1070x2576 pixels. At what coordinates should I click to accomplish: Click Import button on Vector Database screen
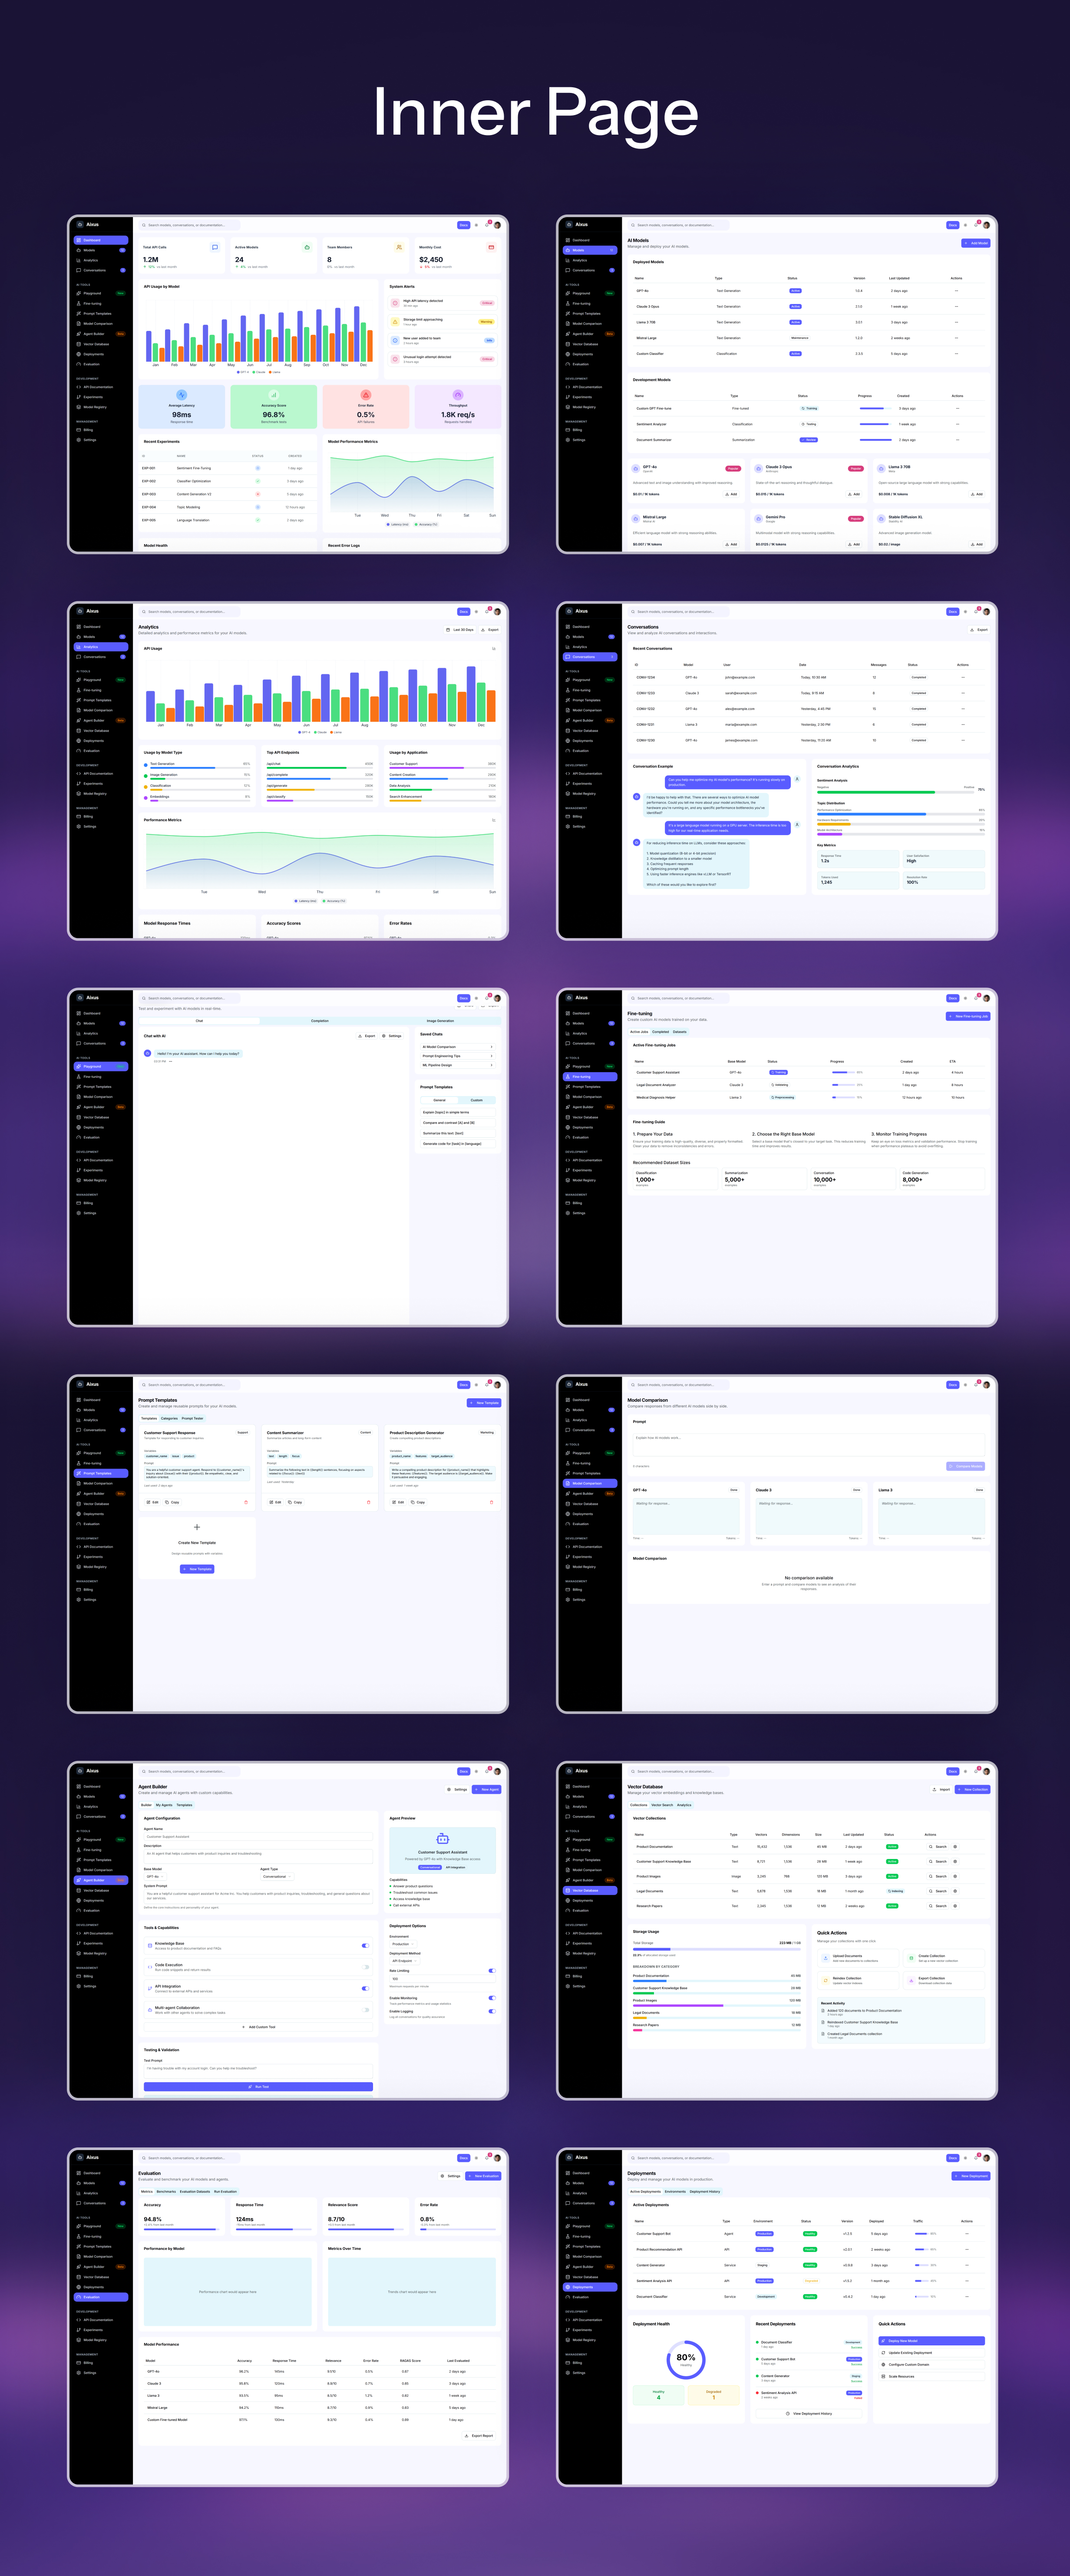click(x=941, y=1789)
